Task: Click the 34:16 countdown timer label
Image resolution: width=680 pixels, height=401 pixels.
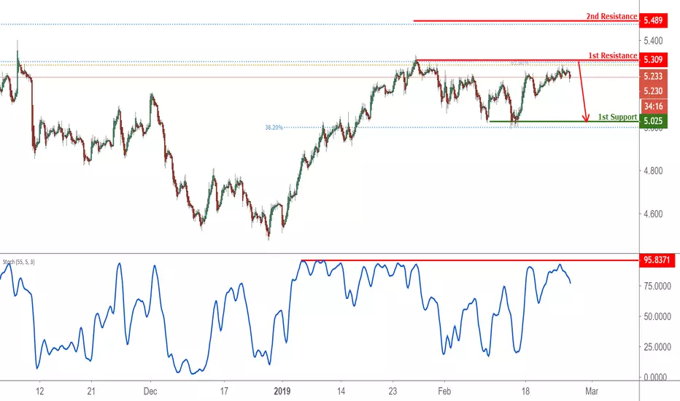Action: point(653,106)
